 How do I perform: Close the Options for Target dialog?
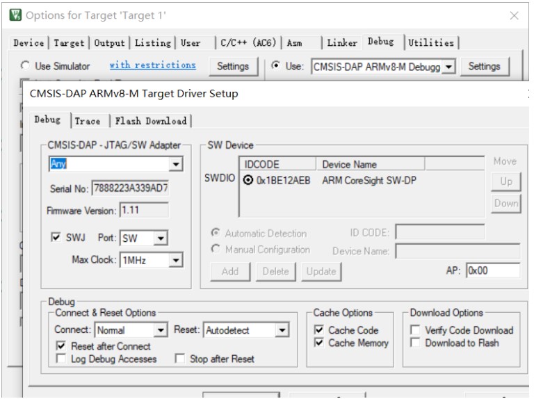515,15
